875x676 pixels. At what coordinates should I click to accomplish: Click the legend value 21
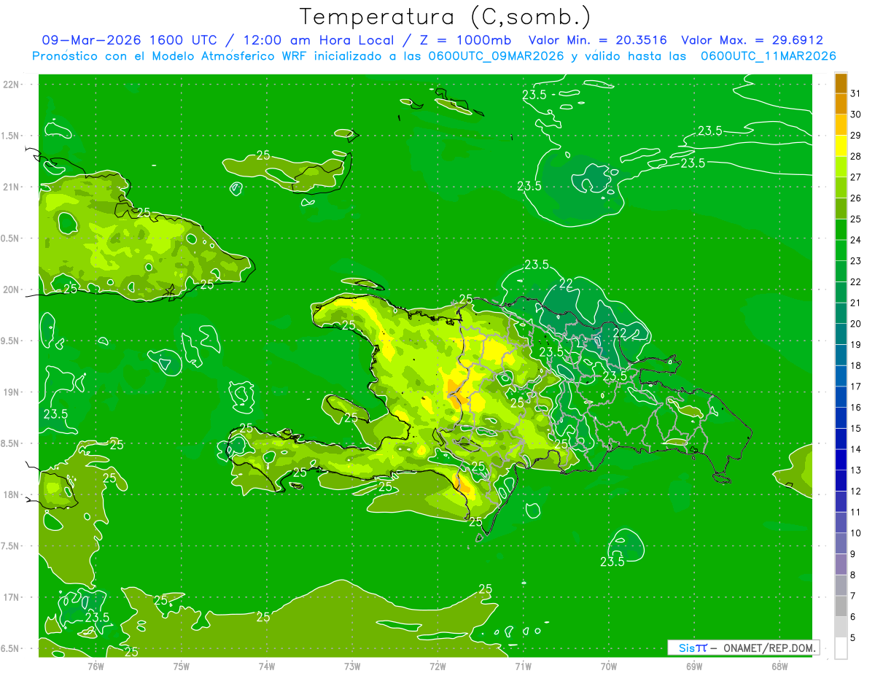point(856,303)
